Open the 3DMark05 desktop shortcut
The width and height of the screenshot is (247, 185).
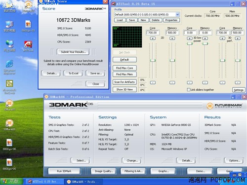[x=9, y=104]
